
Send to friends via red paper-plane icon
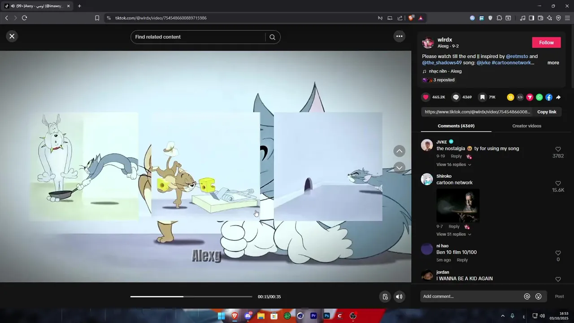pos(530,97)
